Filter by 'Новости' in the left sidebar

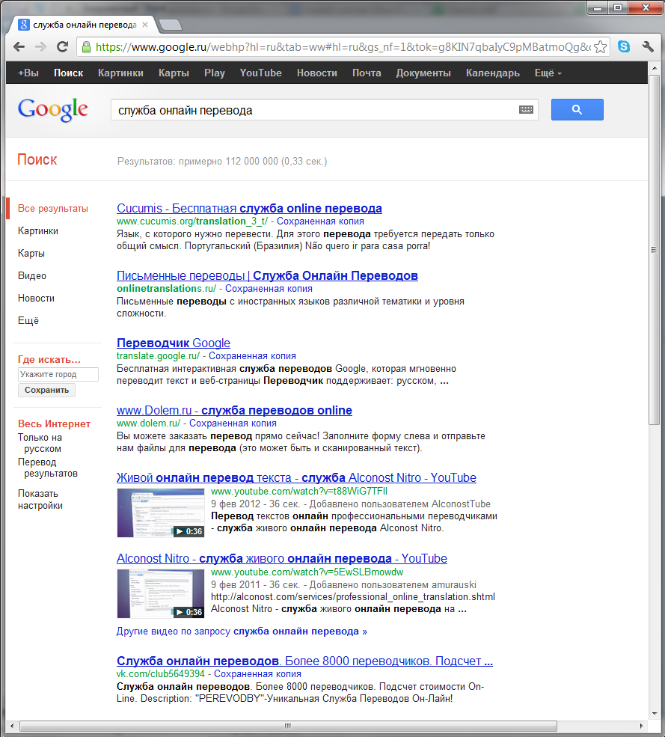tap(36, 299)
